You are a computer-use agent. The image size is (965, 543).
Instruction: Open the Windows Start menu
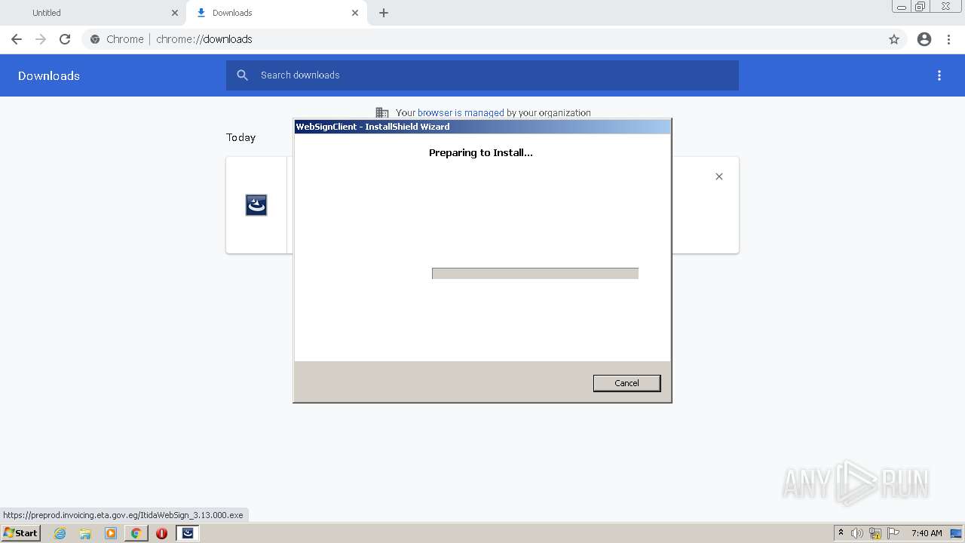click(21, 533)
